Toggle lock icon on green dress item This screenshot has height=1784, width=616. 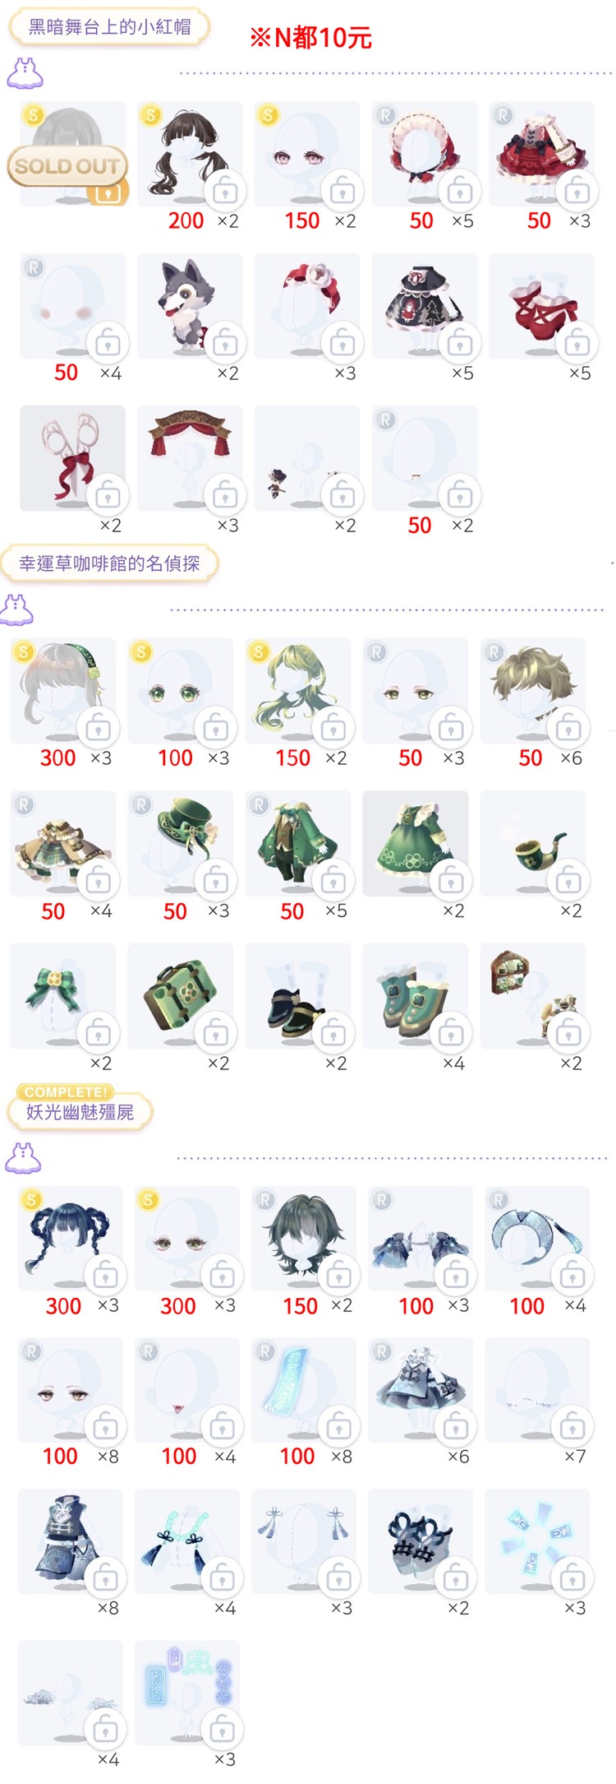450,881
